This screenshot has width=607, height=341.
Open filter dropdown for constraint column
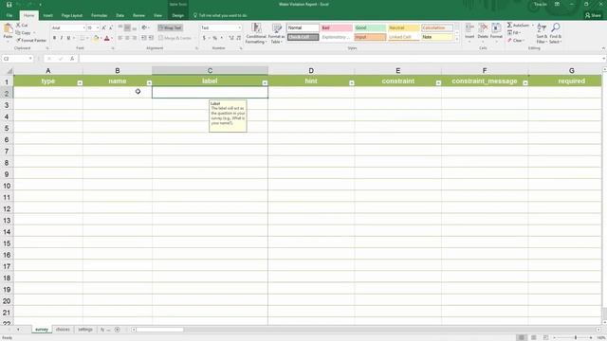pyautogui.click(x=438, y=82)
